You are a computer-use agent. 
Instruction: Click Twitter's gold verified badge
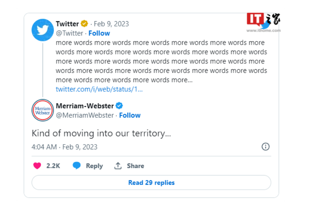point(85,24)
